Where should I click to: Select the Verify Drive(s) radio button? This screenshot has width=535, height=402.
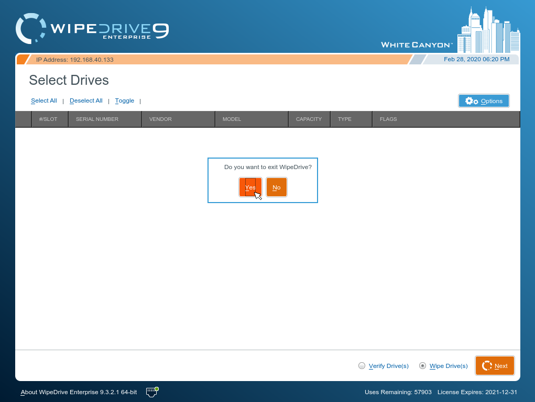(362, 366)
